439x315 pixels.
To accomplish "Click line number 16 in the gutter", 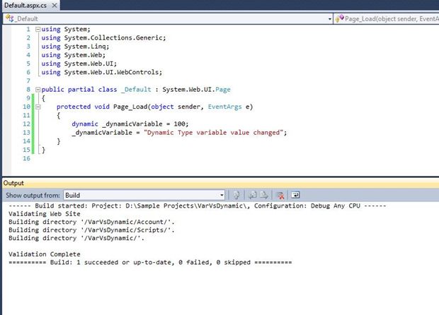I will [x=27, y=158].
